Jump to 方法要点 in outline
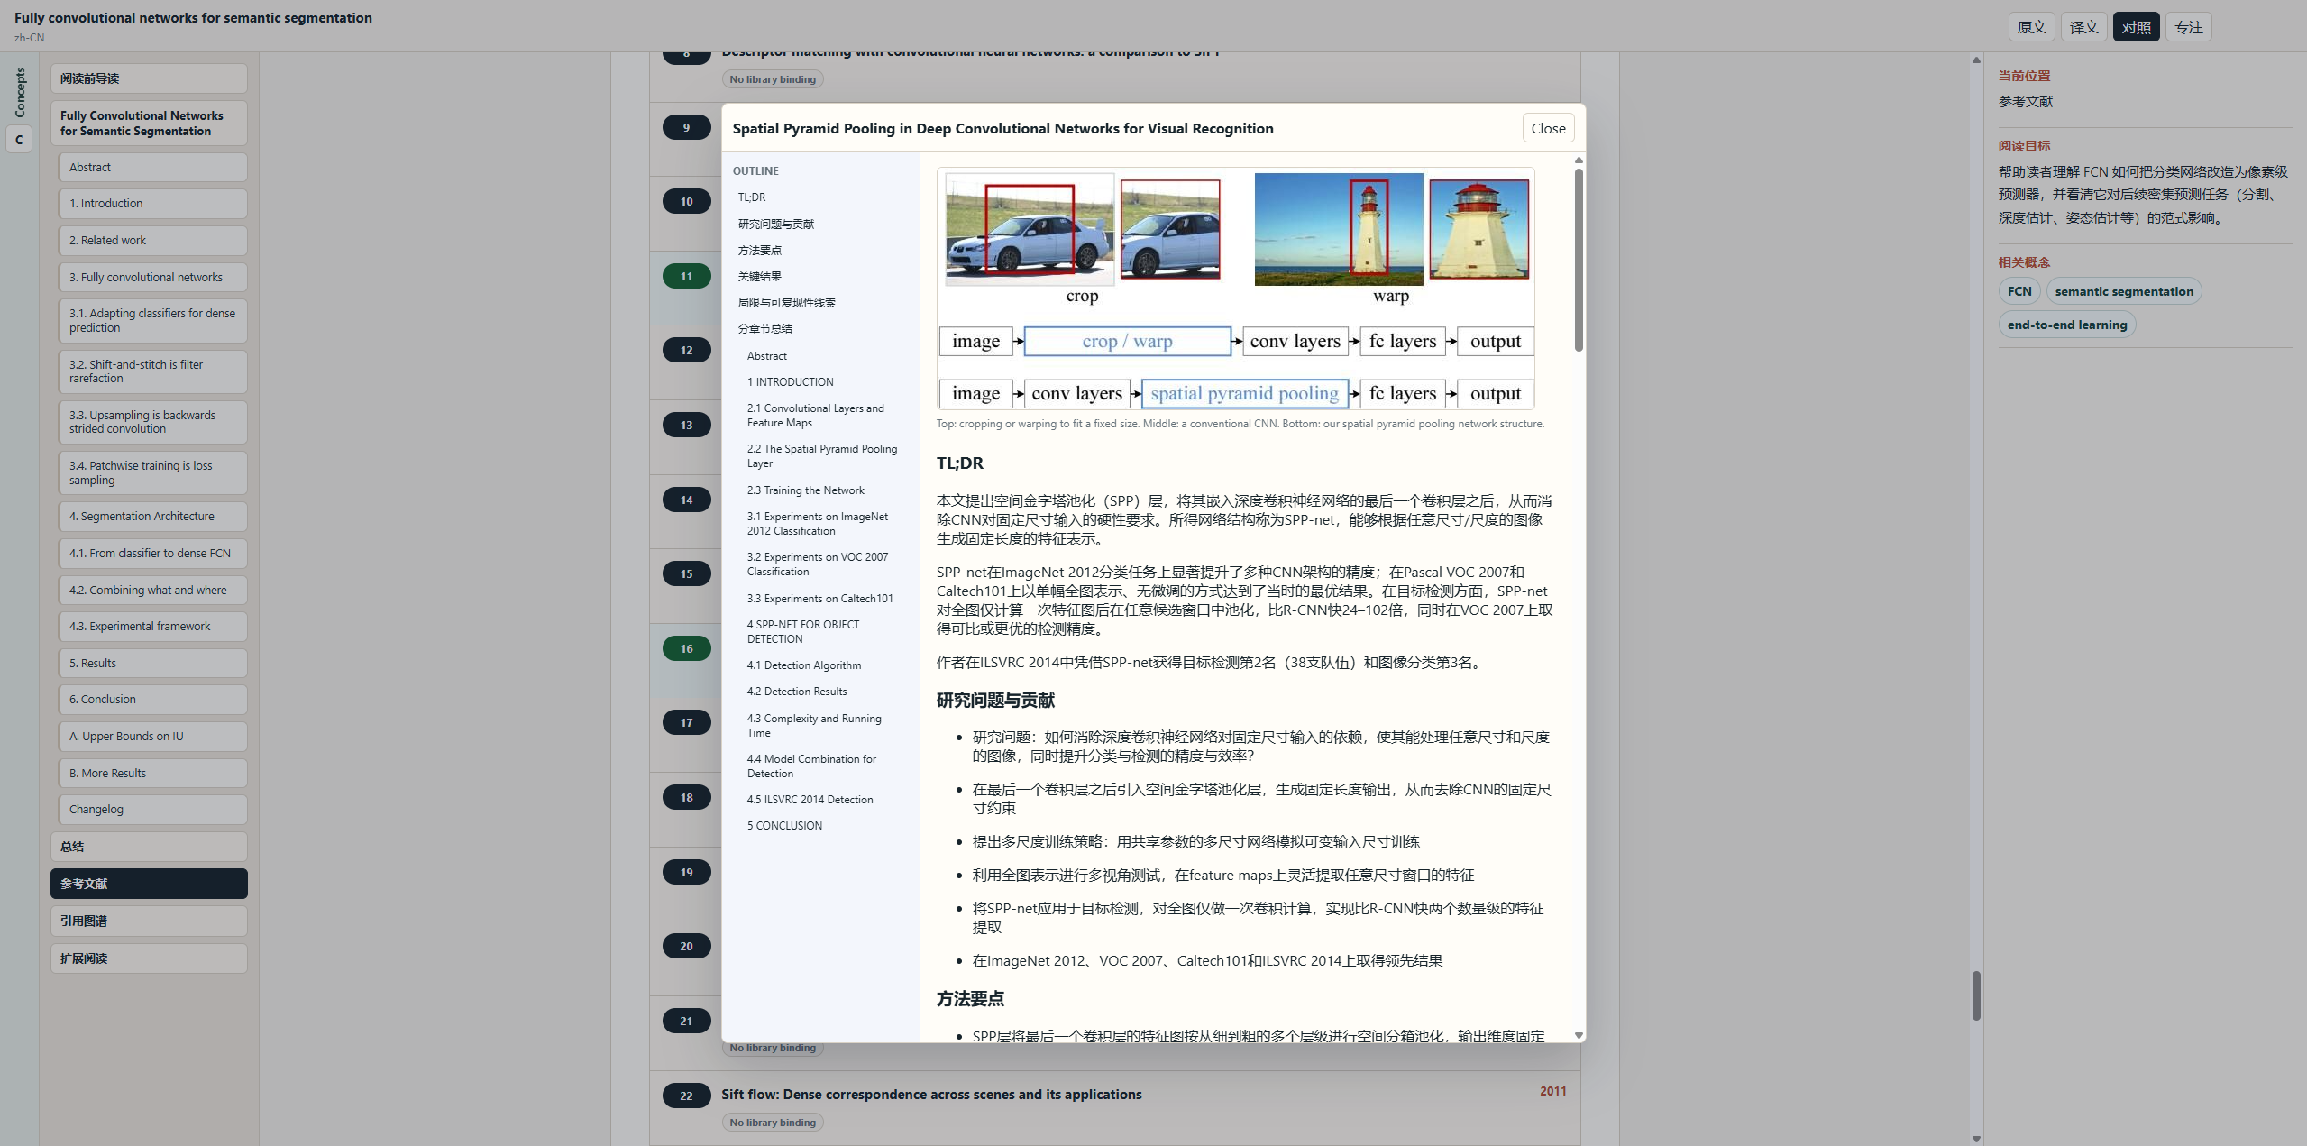This screenshot has height=1146, width=2307. [759, 250]
